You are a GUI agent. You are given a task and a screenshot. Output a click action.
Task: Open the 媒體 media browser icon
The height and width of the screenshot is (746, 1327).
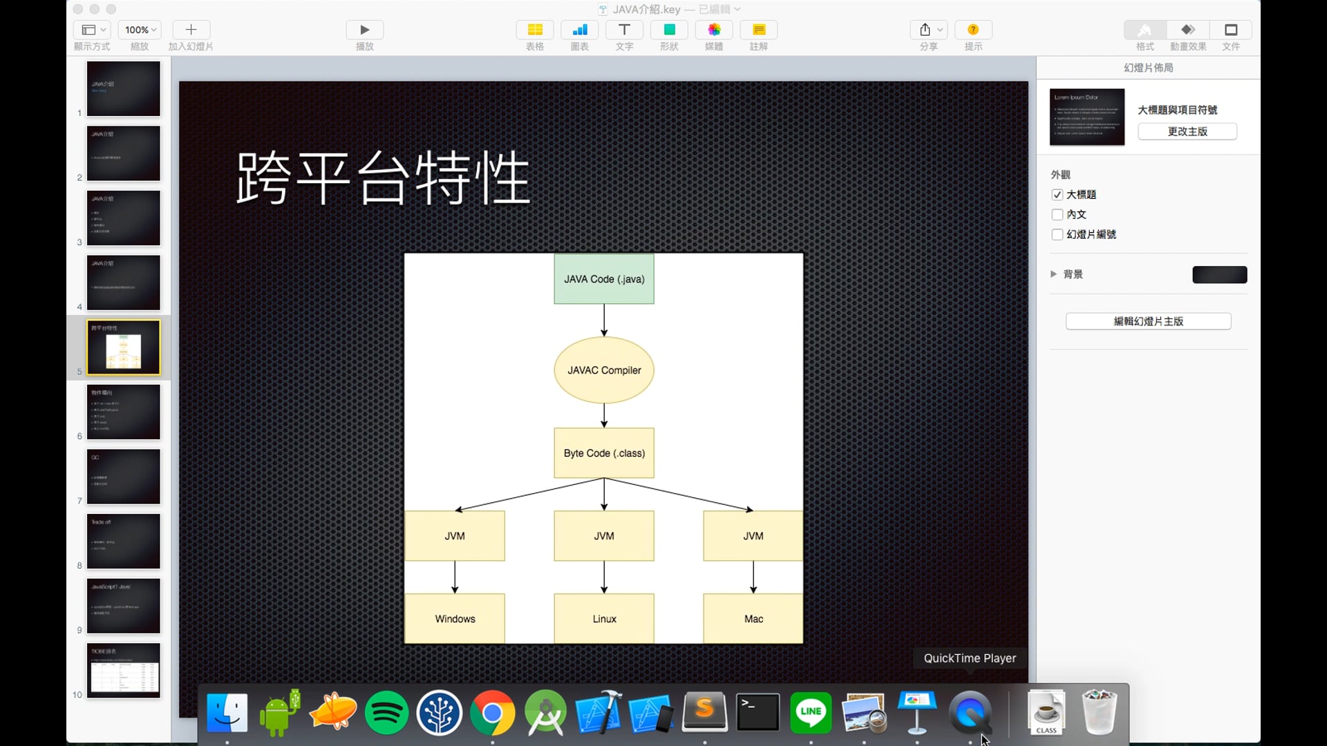(713, 30)
